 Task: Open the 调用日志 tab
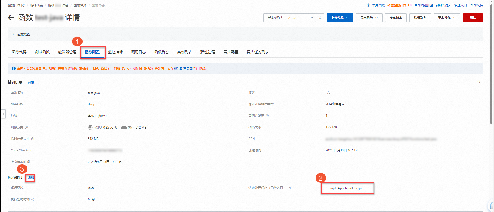click(138, 52)
